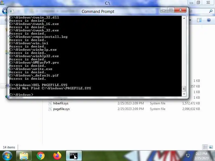Viewport: 215px width, 161px height.
Task: Click the C:\Windows\WMSysPr9.prx output line
Action: tap(34, 63)
